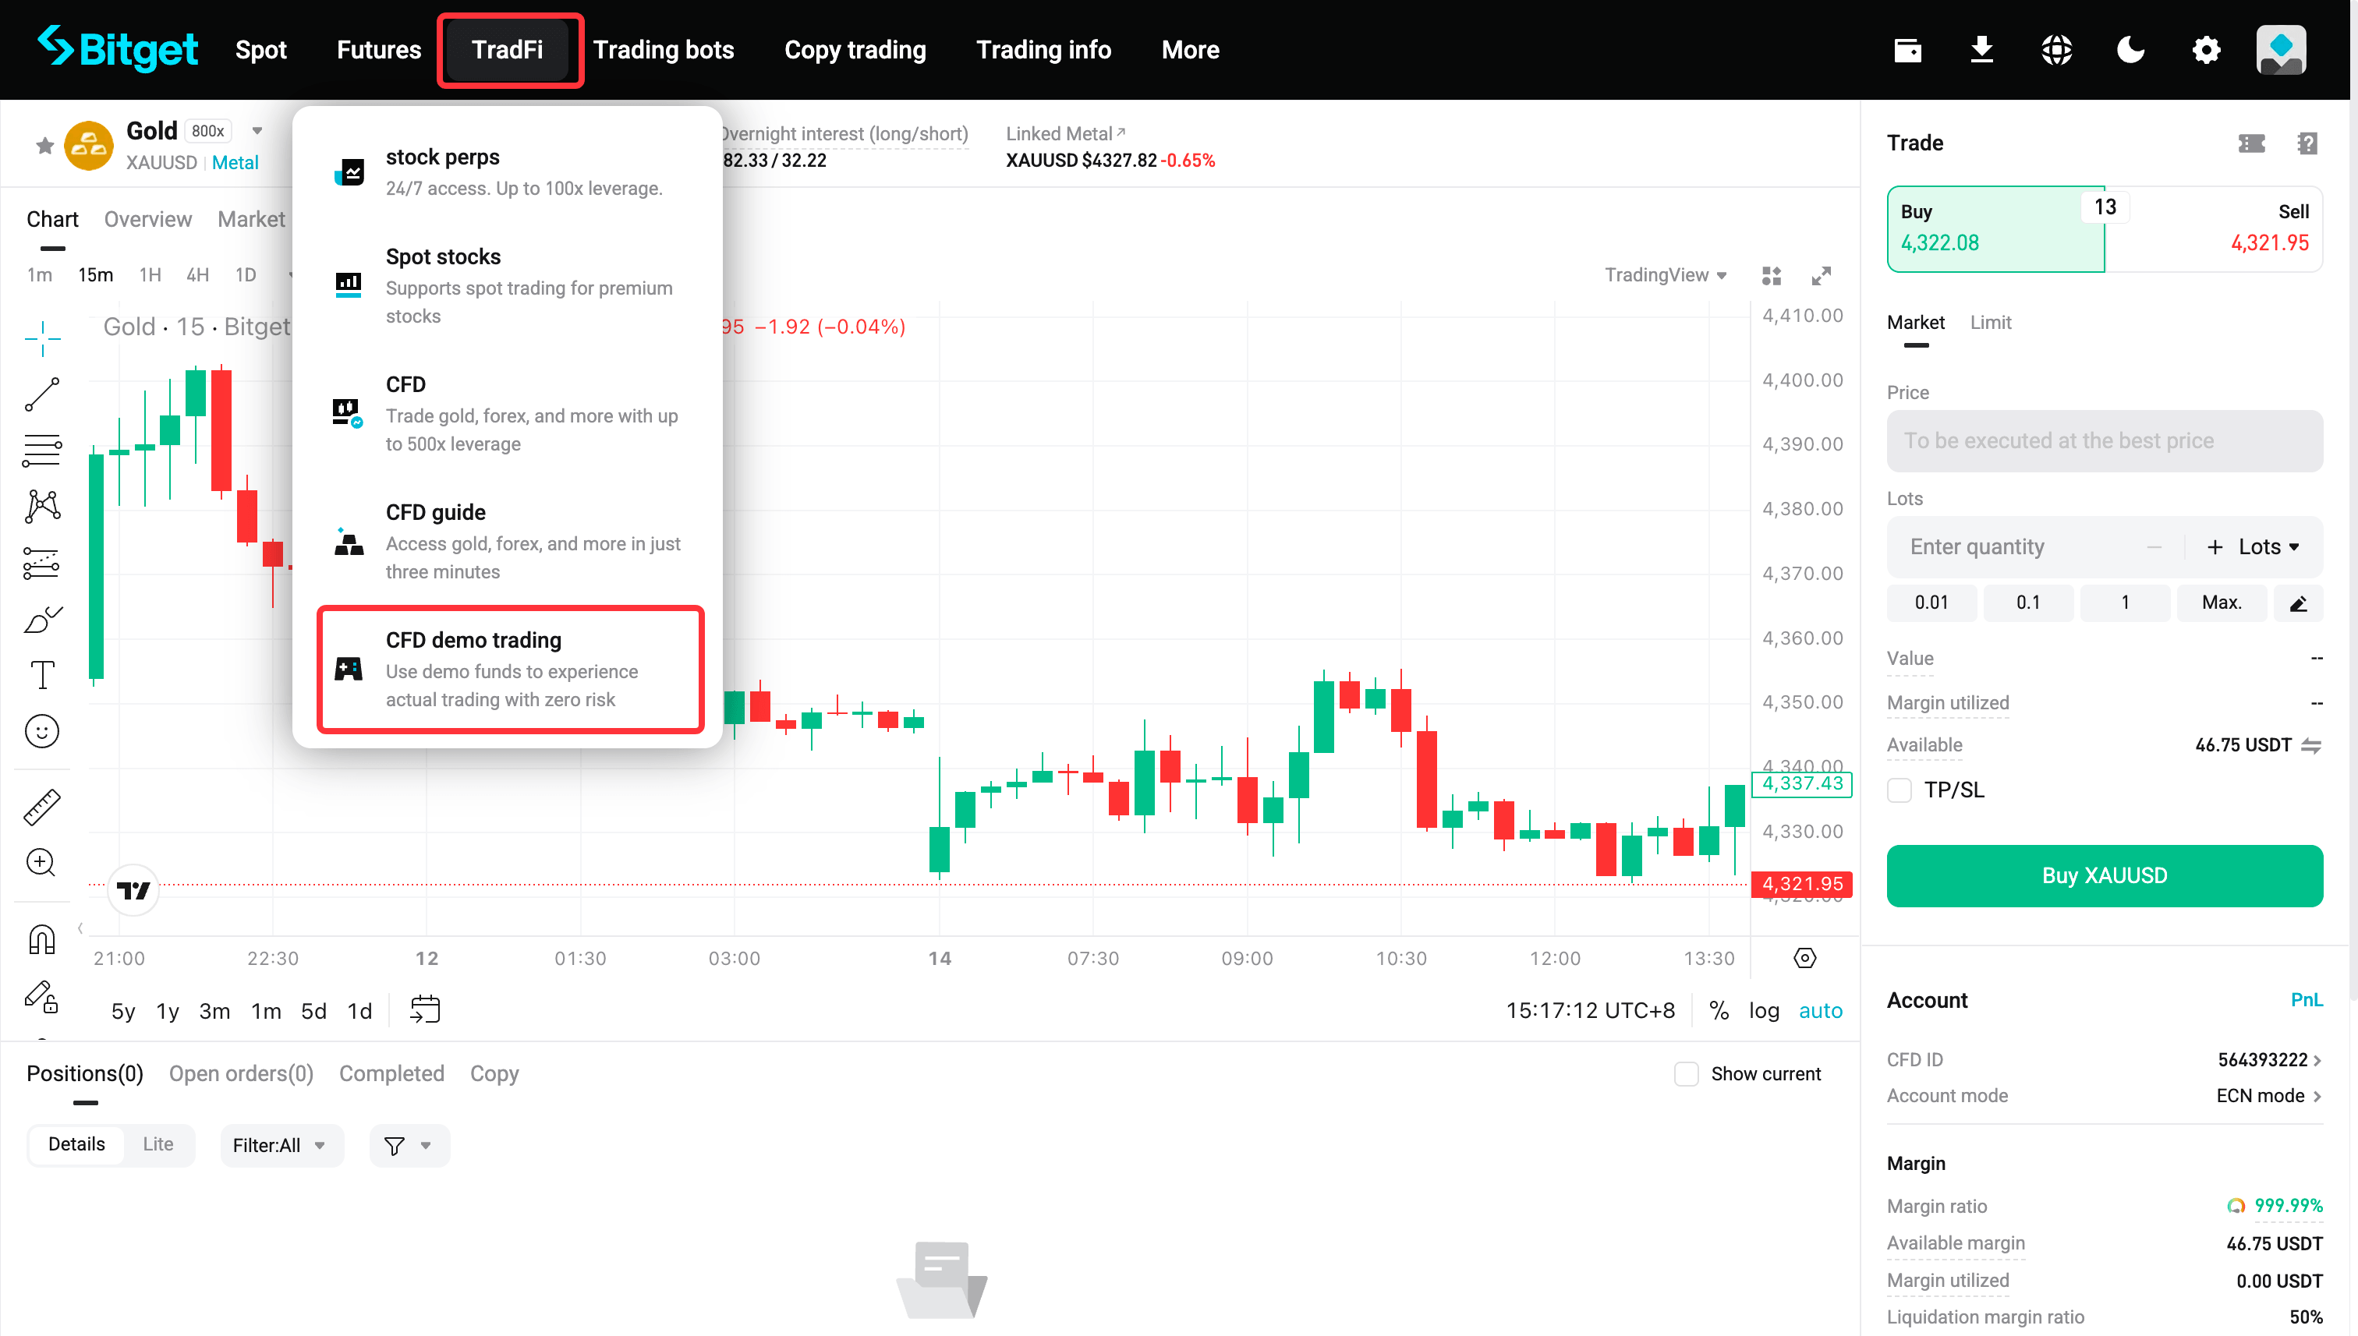Select the Max. quantity button
This screenshot has width=2358, height=1336.
click(2222, 602)
